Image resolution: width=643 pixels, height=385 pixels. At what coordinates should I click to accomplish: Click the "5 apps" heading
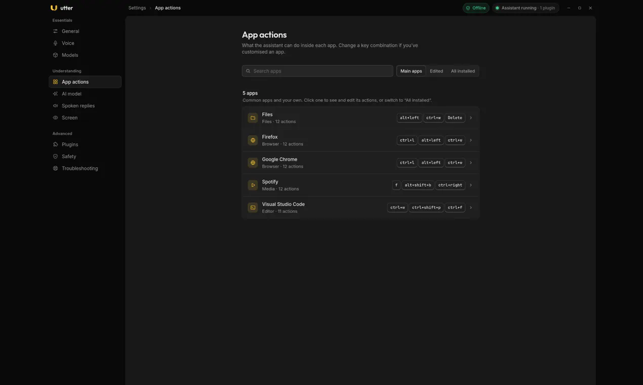250,93
